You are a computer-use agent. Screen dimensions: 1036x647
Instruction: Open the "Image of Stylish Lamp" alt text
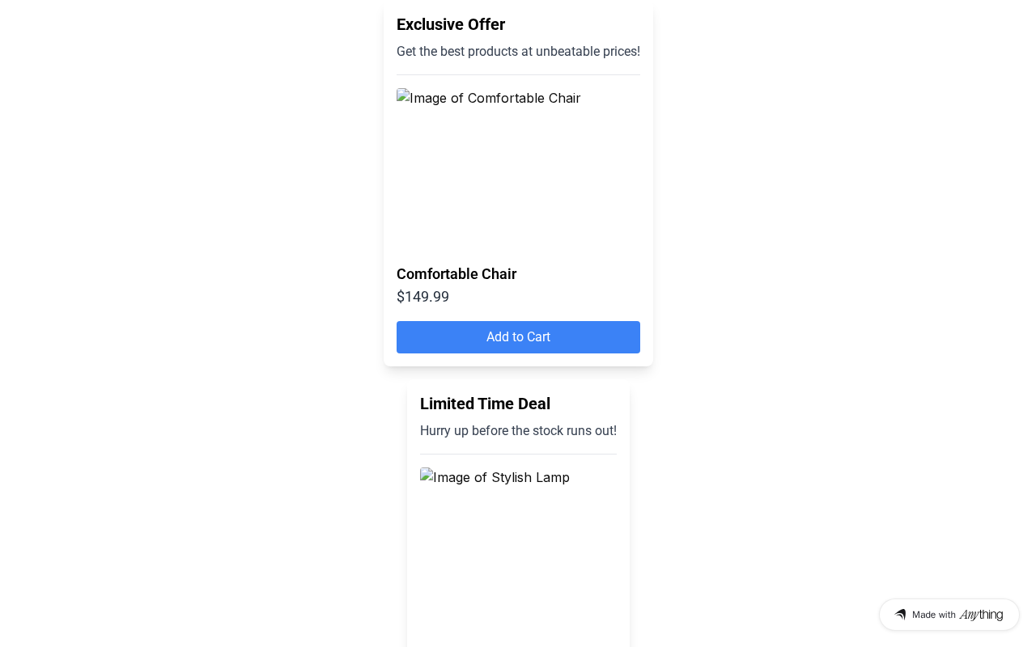pyautogui.click(x=502, y=478)
